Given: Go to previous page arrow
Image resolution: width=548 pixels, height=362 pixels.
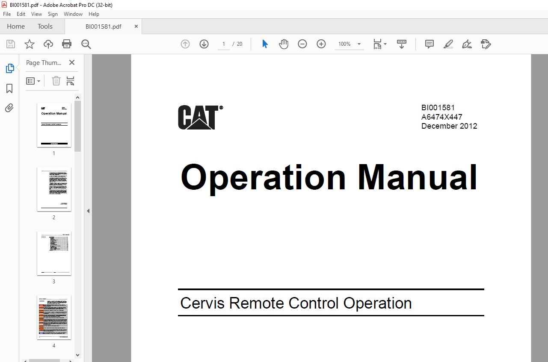Looking at the screenshot, I should pos(185,44).
